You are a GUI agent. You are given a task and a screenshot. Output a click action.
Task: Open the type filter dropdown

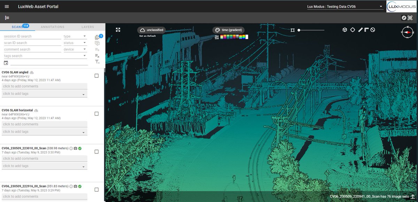(x=75, y=36)
